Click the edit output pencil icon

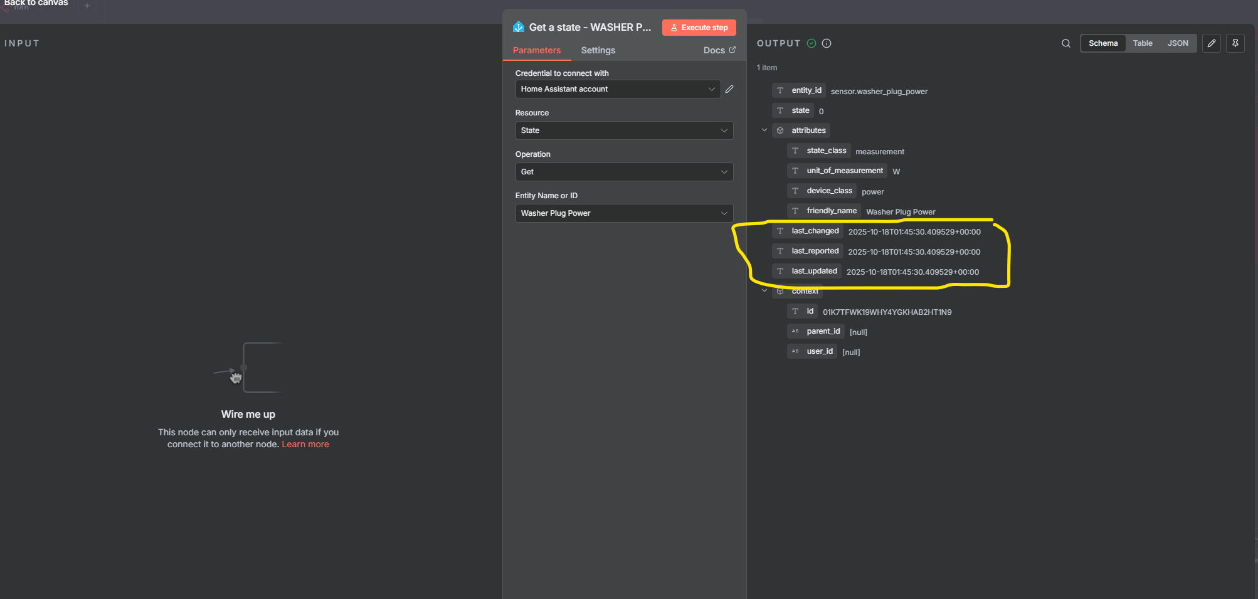click(x=1211, y=43)
